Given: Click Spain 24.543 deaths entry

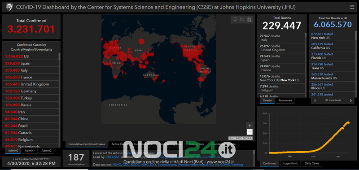Looking at the screenshot, I should [281, 58].
